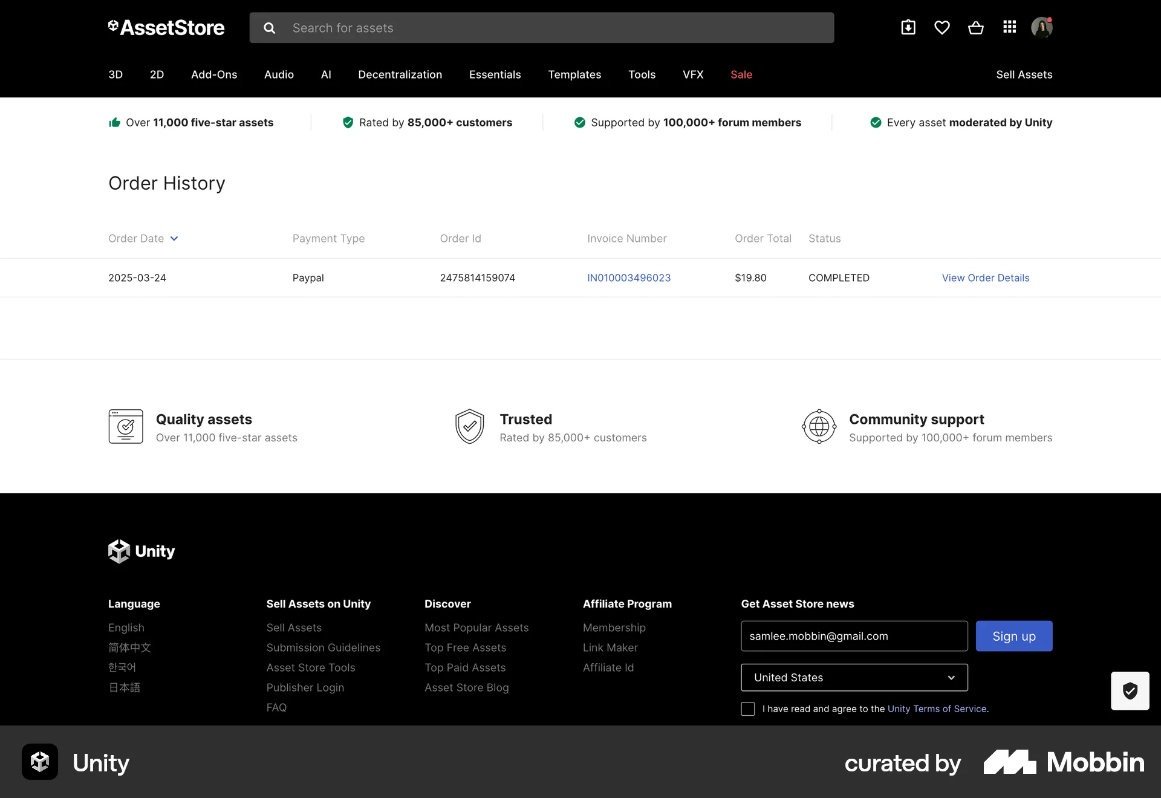The height and width of the screenshot is (798, 1161).
Task: Sort orders by Order Date
Action: 143,238
